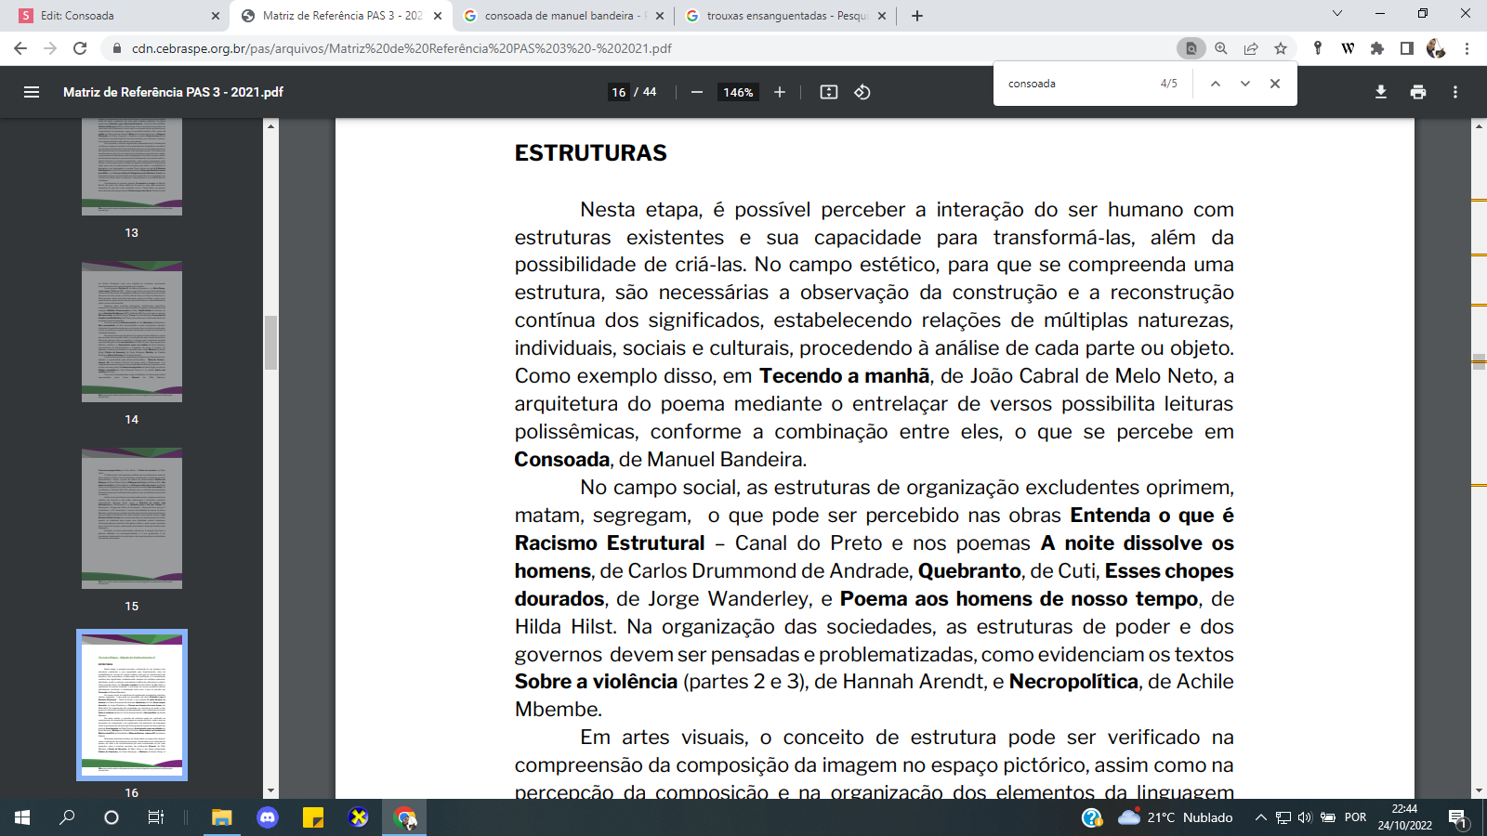Show hidden system tray icons
The image size is (1487, 836).
click(1260, 817)
